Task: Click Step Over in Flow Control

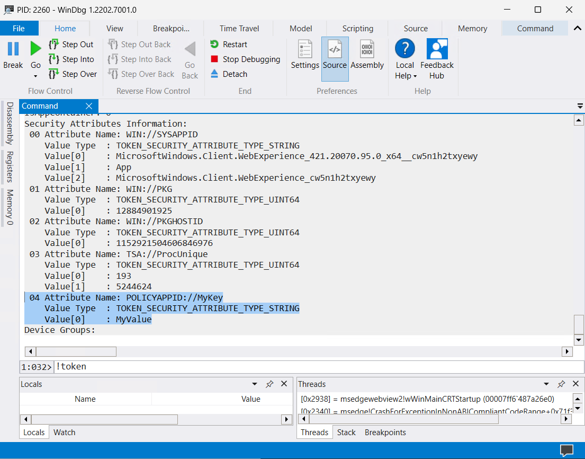Action: [73, 74]
